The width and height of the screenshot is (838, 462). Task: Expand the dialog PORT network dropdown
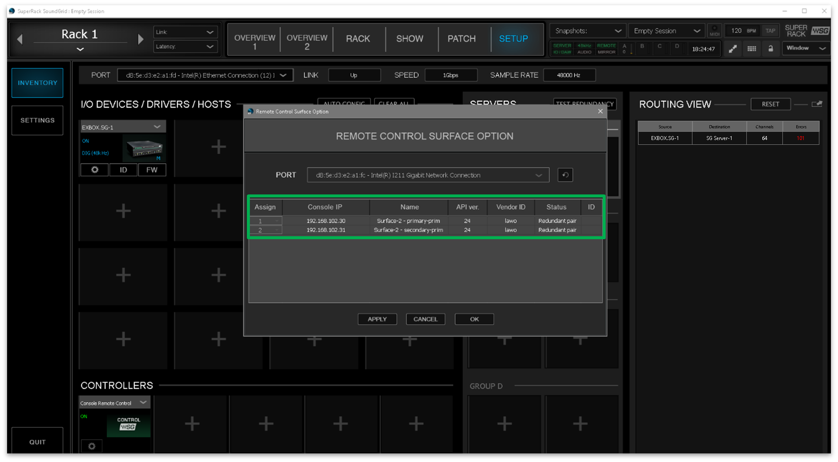tap(428, 175)
